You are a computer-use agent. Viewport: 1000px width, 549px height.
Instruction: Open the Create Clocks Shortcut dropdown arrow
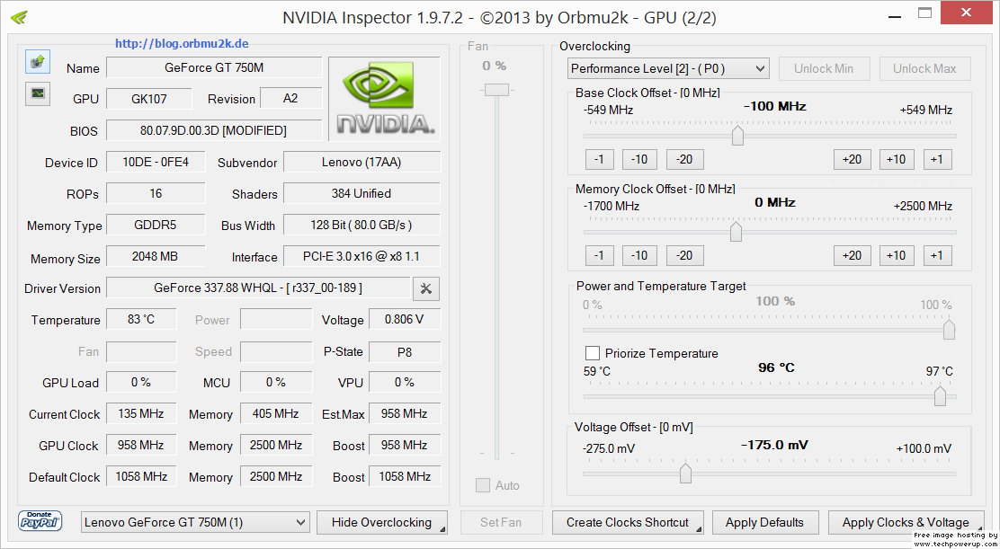(x=699, y=528)
